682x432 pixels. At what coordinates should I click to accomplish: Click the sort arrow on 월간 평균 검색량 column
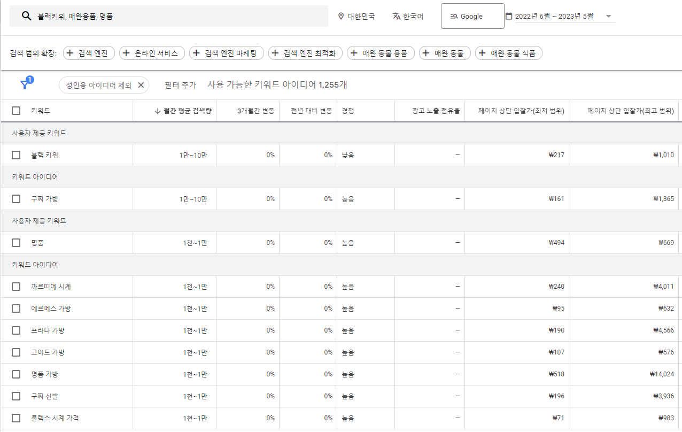[x=157, y=111]
